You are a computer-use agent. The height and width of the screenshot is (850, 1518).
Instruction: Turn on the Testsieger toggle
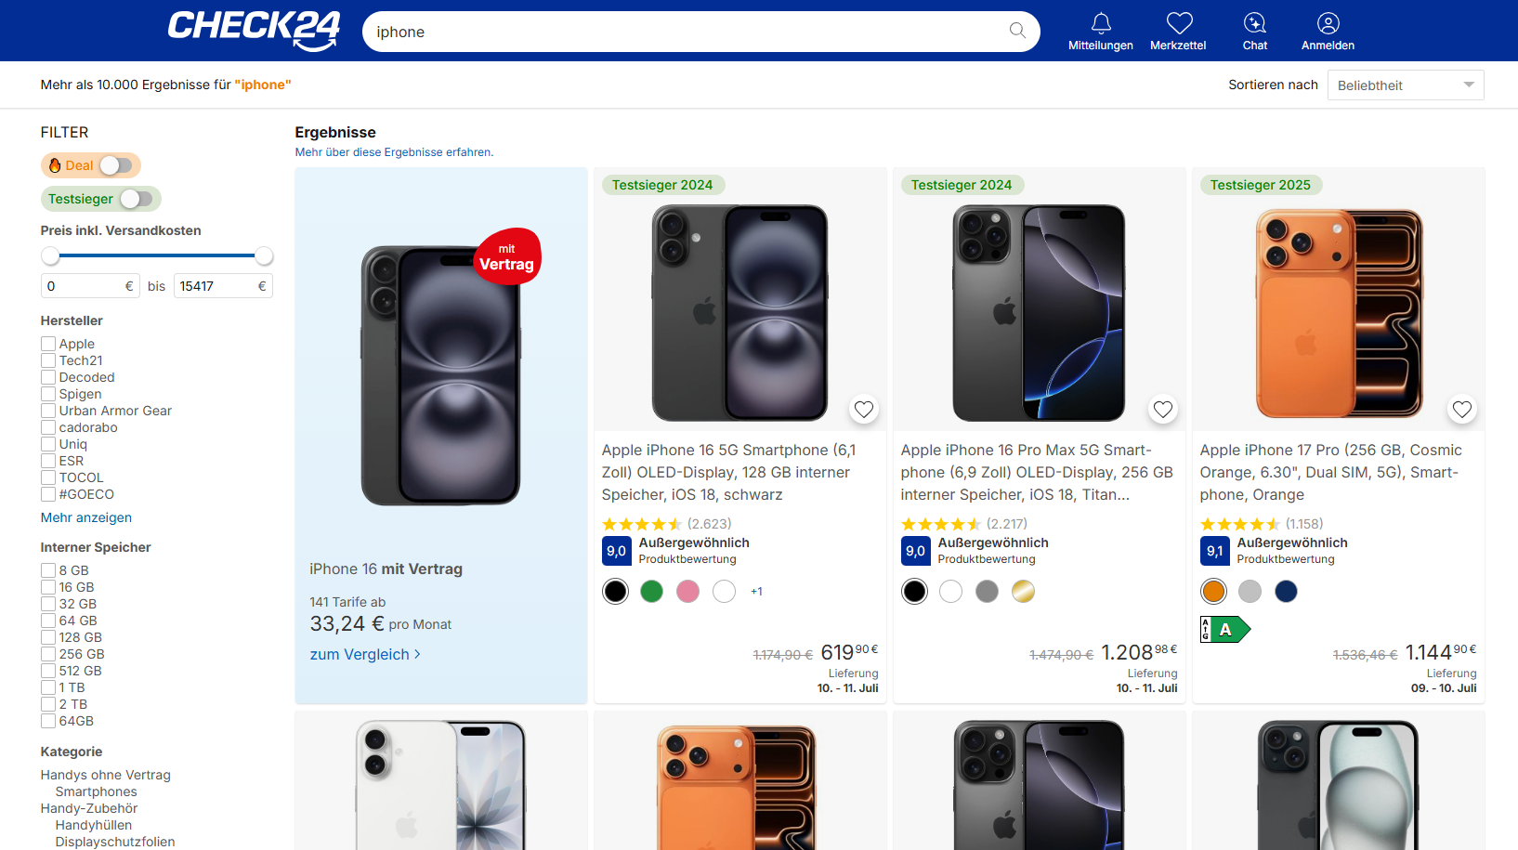pyautogui.click(x=137, y=199)
